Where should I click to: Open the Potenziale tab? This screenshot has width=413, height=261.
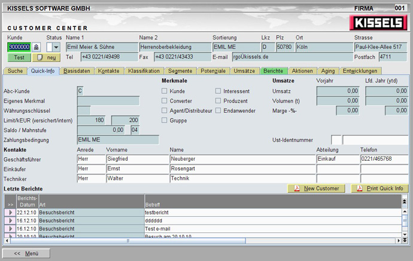coord(213,71)
